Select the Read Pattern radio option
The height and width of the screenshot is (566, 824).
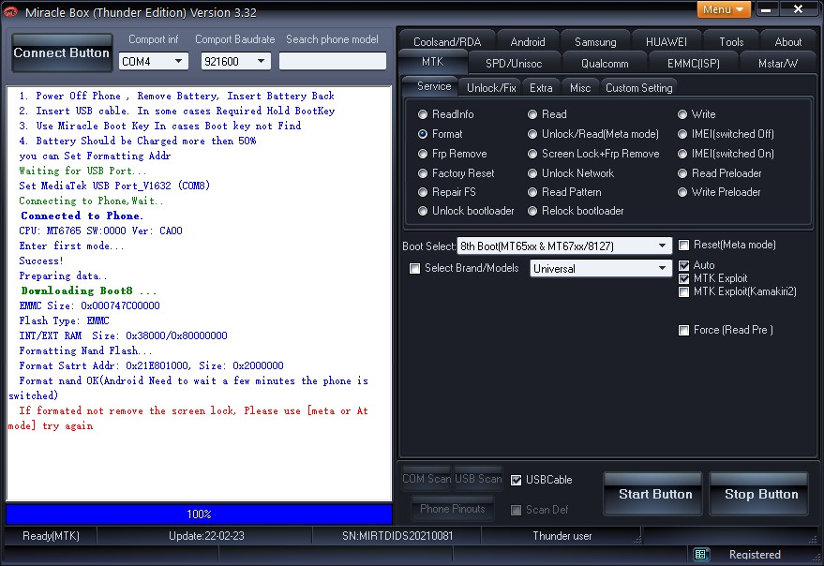564,192
